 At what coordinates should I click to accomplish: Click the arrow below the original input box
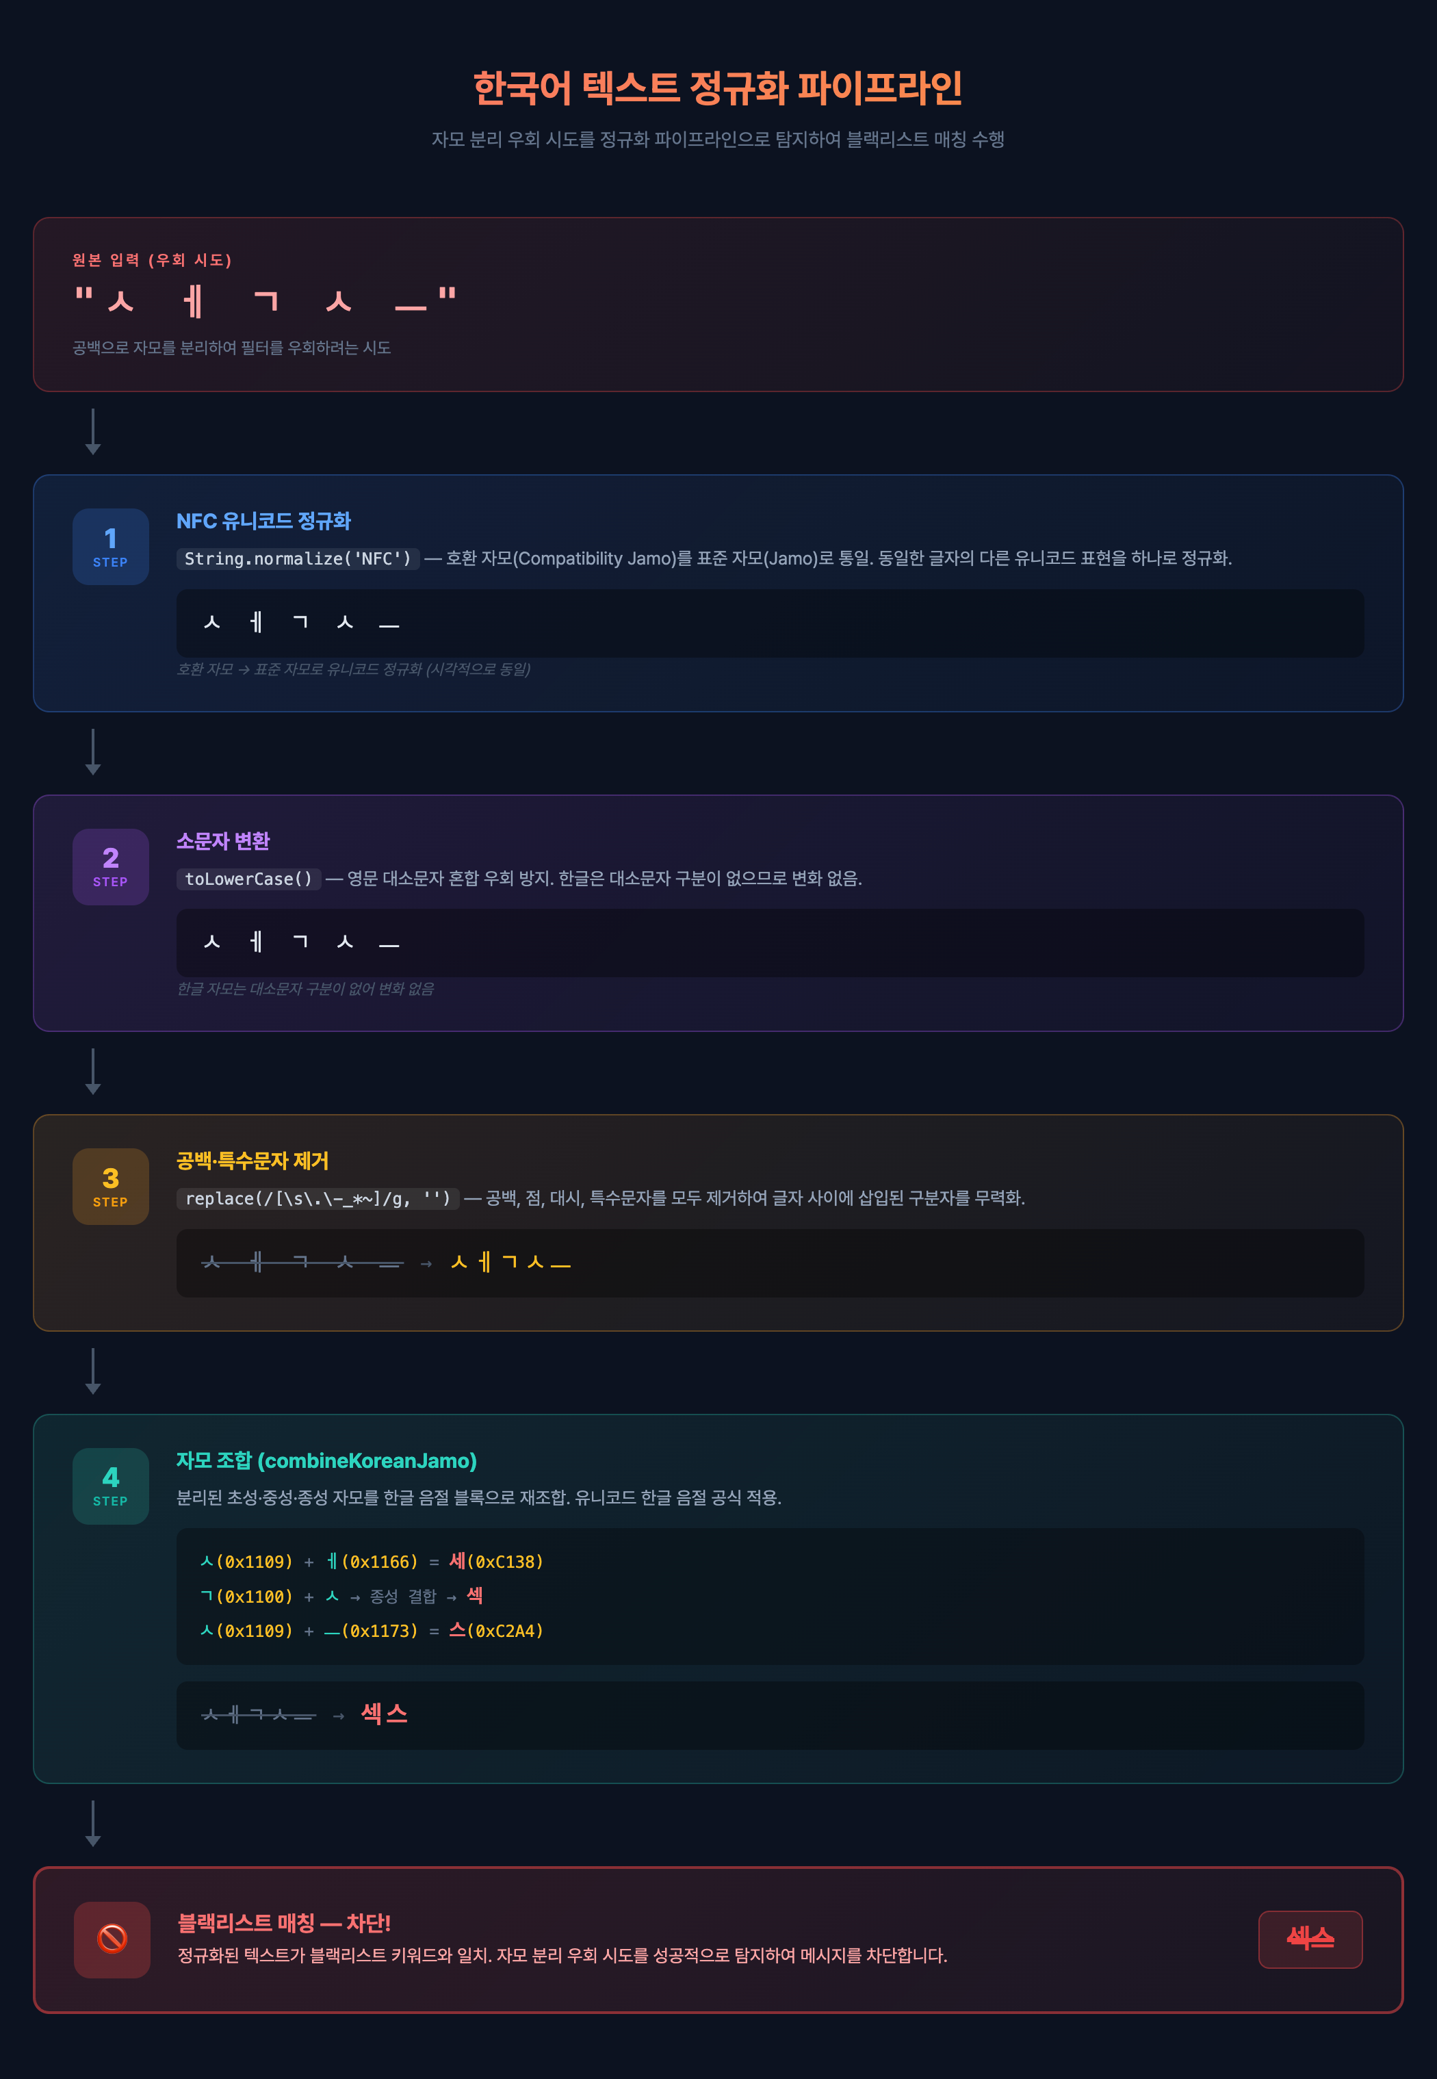(93, 431)
